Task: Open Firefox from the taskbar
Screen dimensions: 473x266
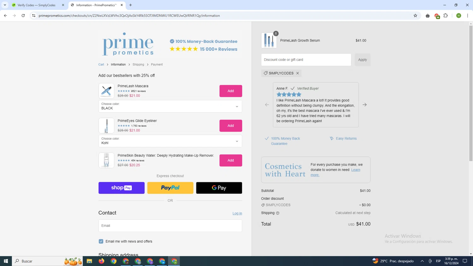Action: [x=101, y=261]
